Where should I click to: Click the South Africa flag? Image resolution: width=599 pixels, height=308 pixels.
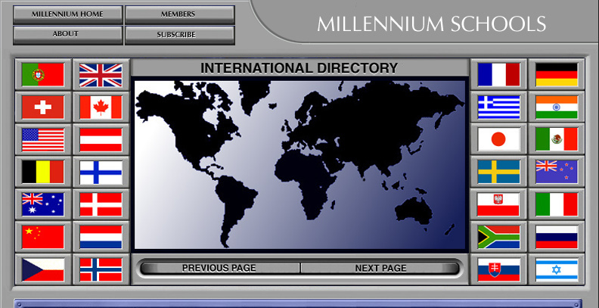point(498,237)
